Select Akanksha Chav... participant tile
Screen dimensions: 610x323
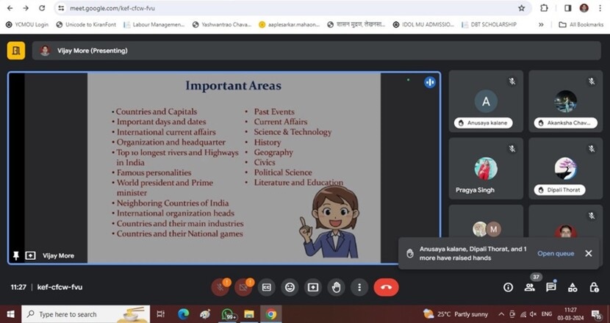565,101
